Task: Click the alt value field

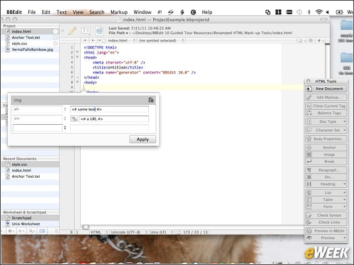Action: click(x=110, y=109)
